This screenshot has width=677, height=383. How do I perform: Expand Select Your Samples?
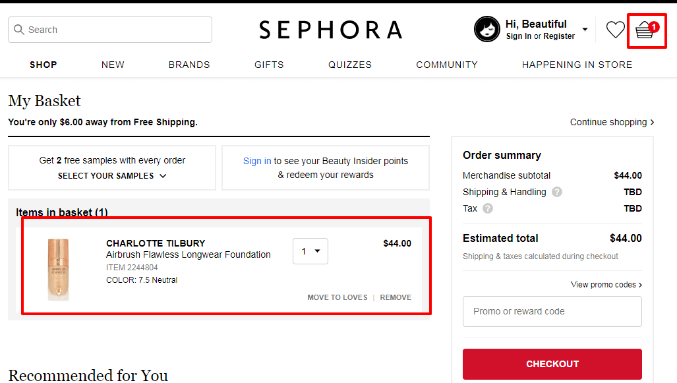click(x=112, y=176)
